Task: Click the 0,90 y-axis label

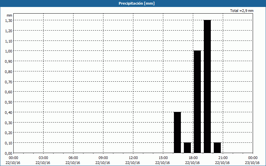Action: 9,61
